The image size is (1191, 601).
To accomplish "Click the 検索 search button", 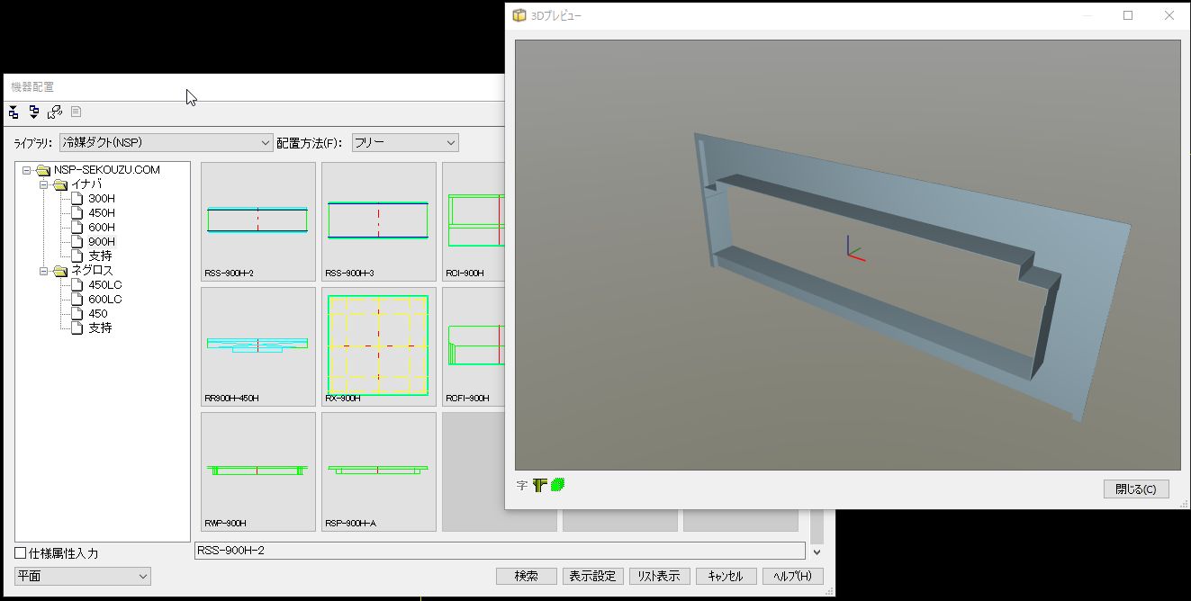I will coord(526,576).
